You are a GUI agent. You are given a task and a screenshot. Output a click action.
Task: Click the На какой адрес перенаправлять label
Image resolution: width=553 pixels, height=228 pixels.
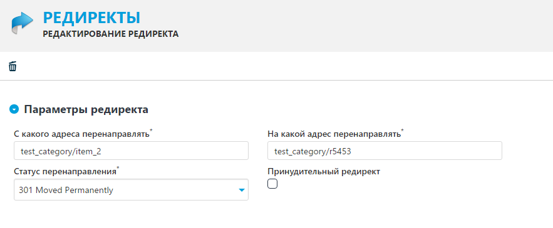point(334,134)
